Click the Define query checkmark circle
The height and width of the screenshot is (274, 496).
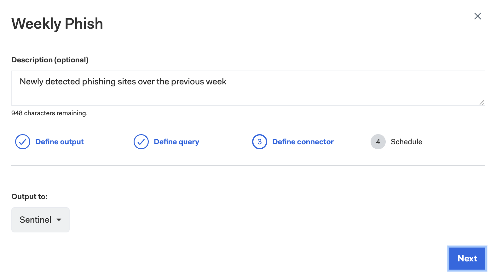pos(141,142)
